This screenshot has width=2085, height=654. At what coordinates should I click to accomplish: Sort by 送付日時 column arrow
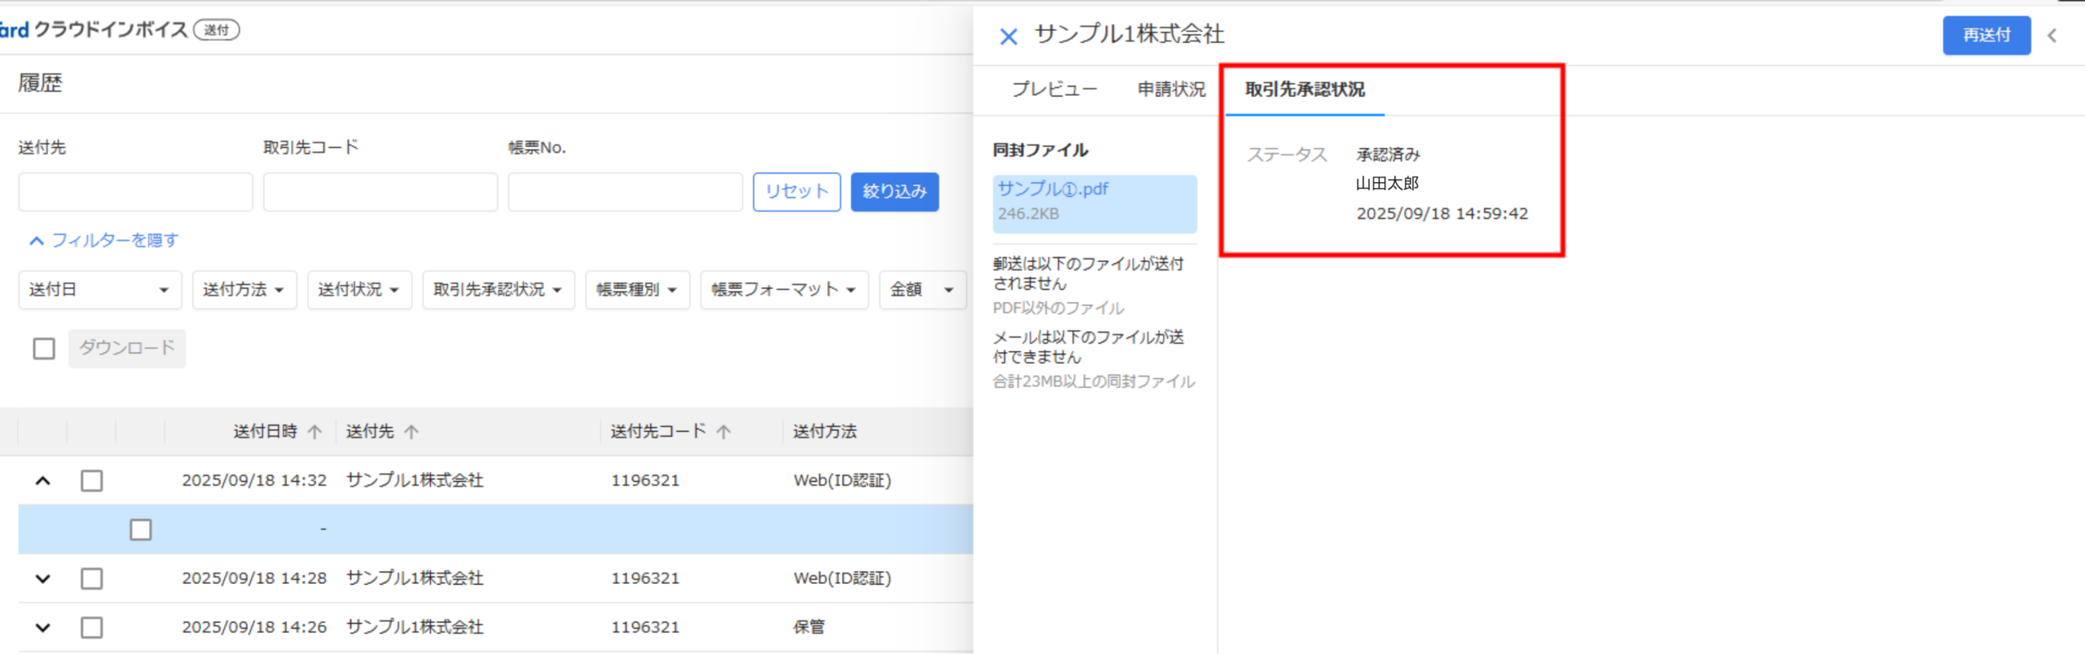(x=315, y=432)
